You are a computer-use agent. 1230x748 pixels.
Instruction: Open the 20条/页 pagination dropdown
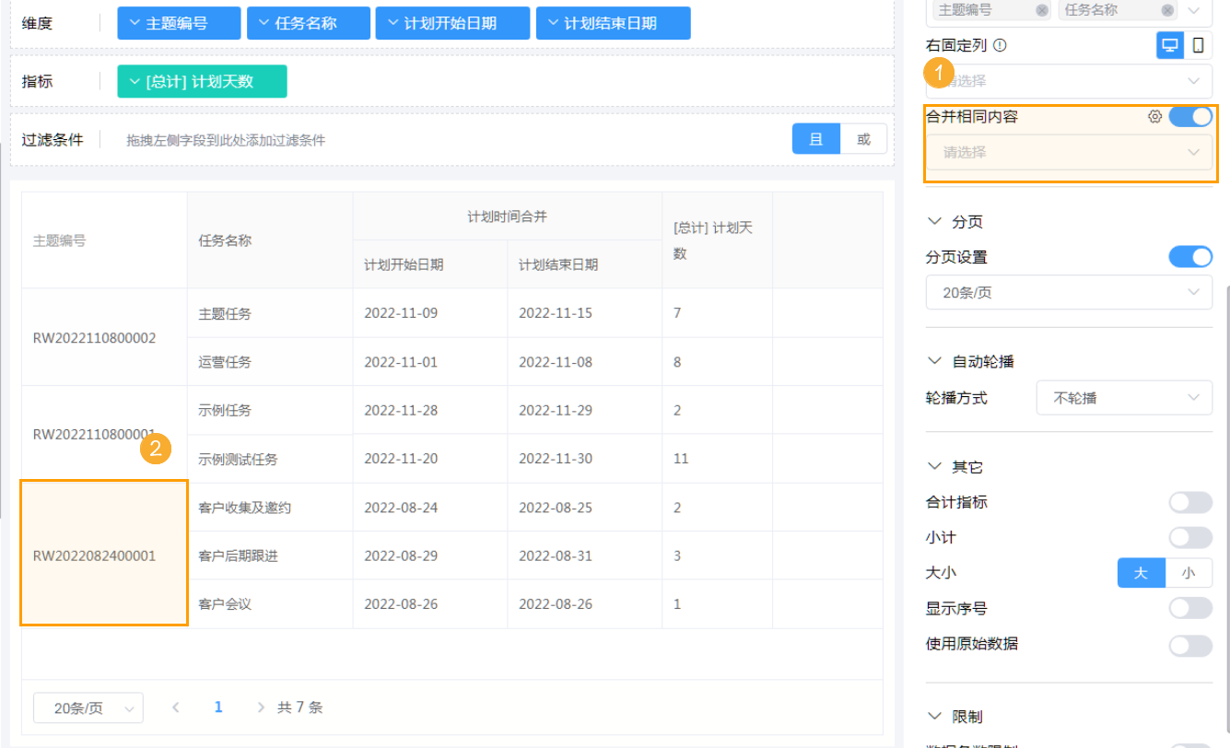pyautogui.click(x=88, y=707)
